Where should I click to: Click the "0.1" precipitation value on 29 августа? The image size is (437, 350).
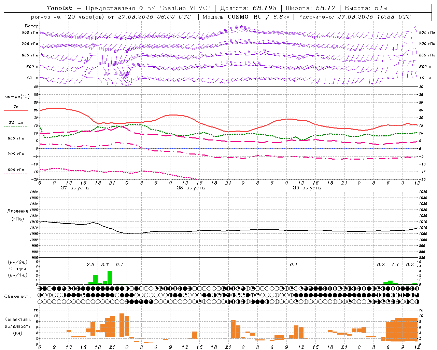pos(294,265)
